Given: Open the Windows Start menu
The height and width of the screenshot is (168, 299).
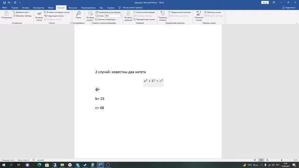Looking at the screenshot, I should [4, 165].
